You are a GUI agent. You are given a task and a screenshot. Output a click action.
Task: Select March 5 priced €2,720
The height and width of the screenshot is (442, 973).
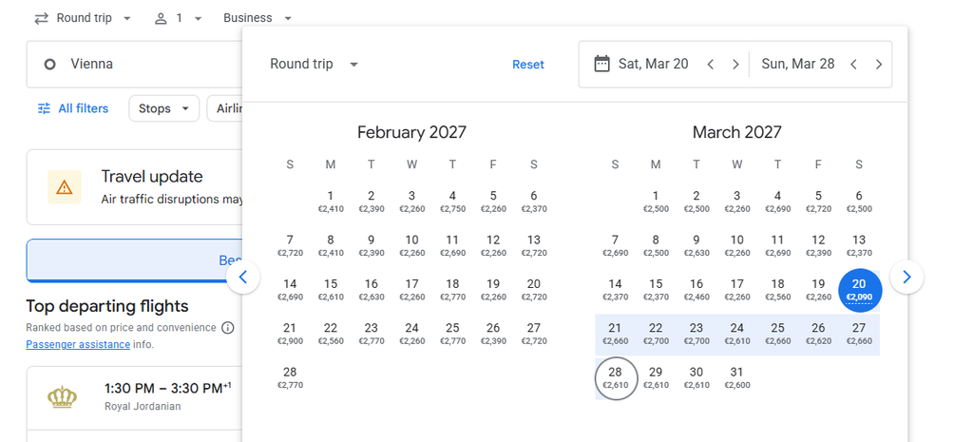(x=818, y=202)
